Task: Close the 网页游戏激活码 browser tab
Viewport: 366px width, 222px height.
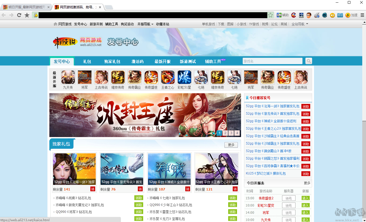Action: point(100,7)
